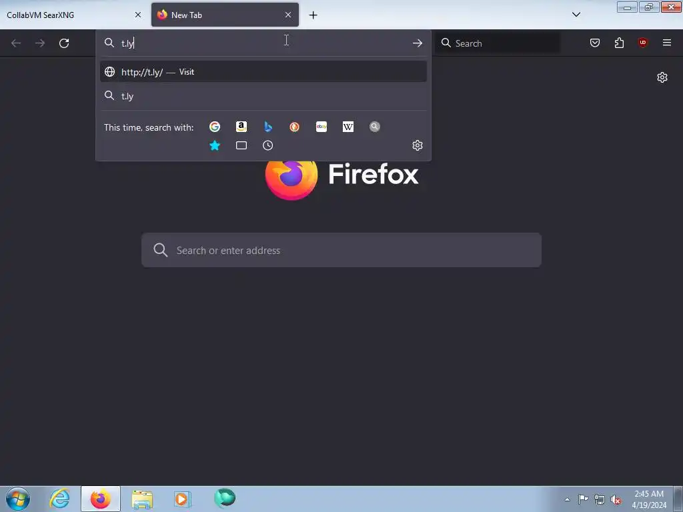Search bookmarks with the star icon
This screenshot has height=512, width=683.
(215, 145)
